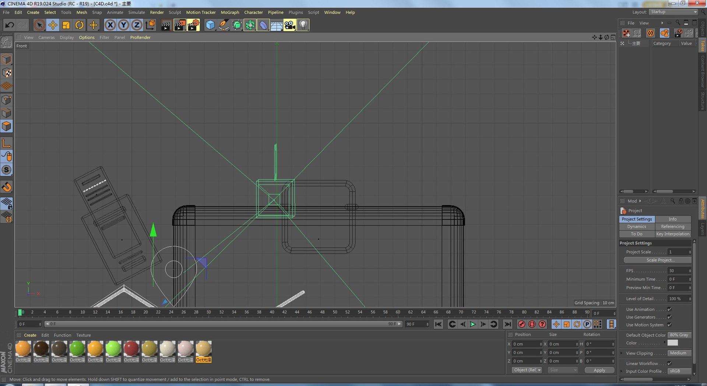
Task: Open the ProRender viewport menu
Action: click(x=140, y=37)
